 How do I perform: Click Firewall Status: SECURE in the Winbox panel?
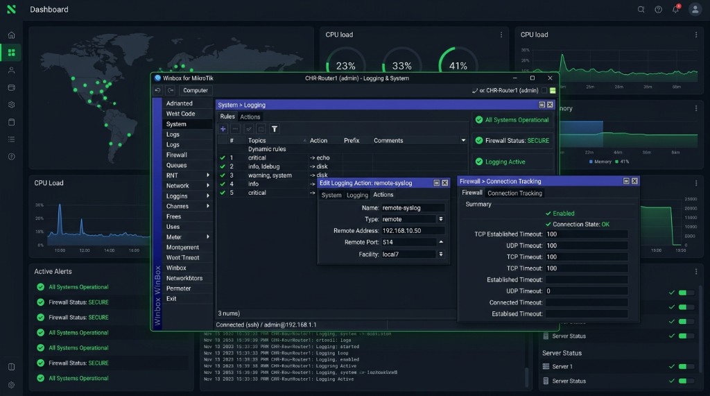tap(512, 141)
